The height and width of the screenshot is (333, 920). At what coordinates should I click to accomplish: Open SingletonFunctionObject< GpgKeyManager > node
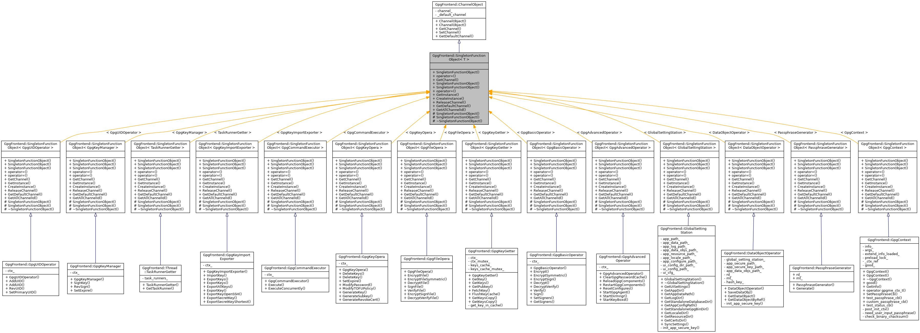pos(95,177)
